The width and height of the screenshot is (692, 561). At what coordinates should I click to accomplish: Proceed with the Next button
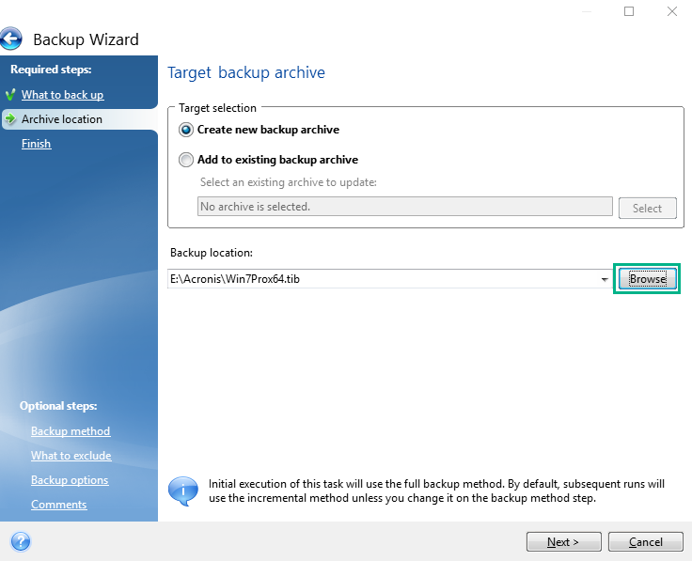(x=563, y=541)
